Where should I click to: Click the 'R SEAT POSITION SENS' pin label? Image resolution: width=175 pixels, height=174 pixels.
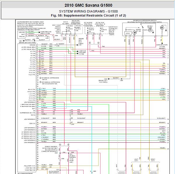(28, 106)
